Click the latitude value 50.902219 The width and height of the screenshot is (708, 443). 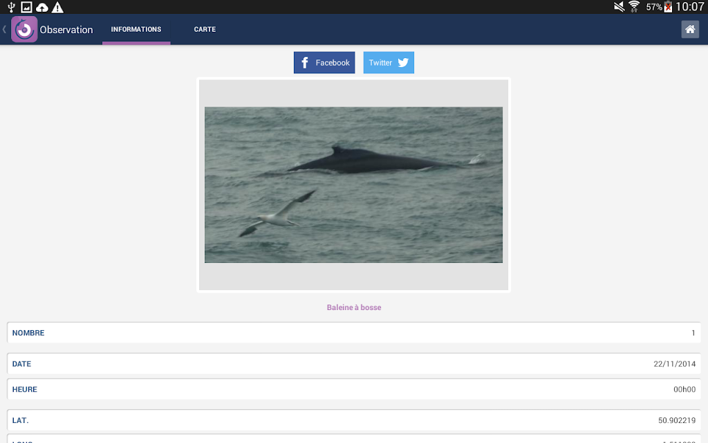(x=677, y=420)
